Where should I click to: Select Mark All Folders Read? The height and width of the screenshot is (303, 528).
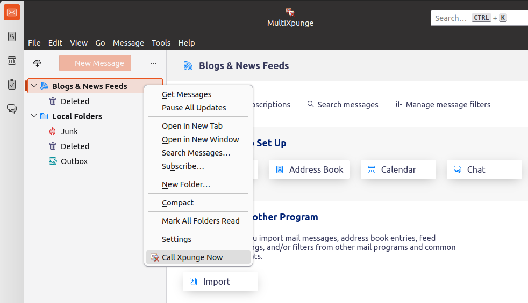(198, 221)
